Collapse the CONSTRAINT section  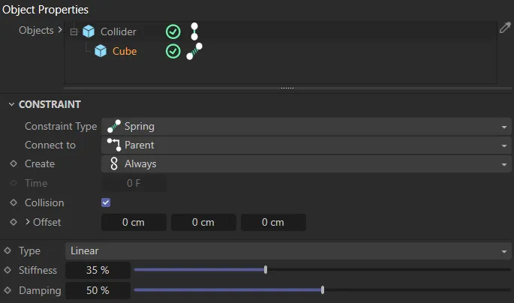11,104
